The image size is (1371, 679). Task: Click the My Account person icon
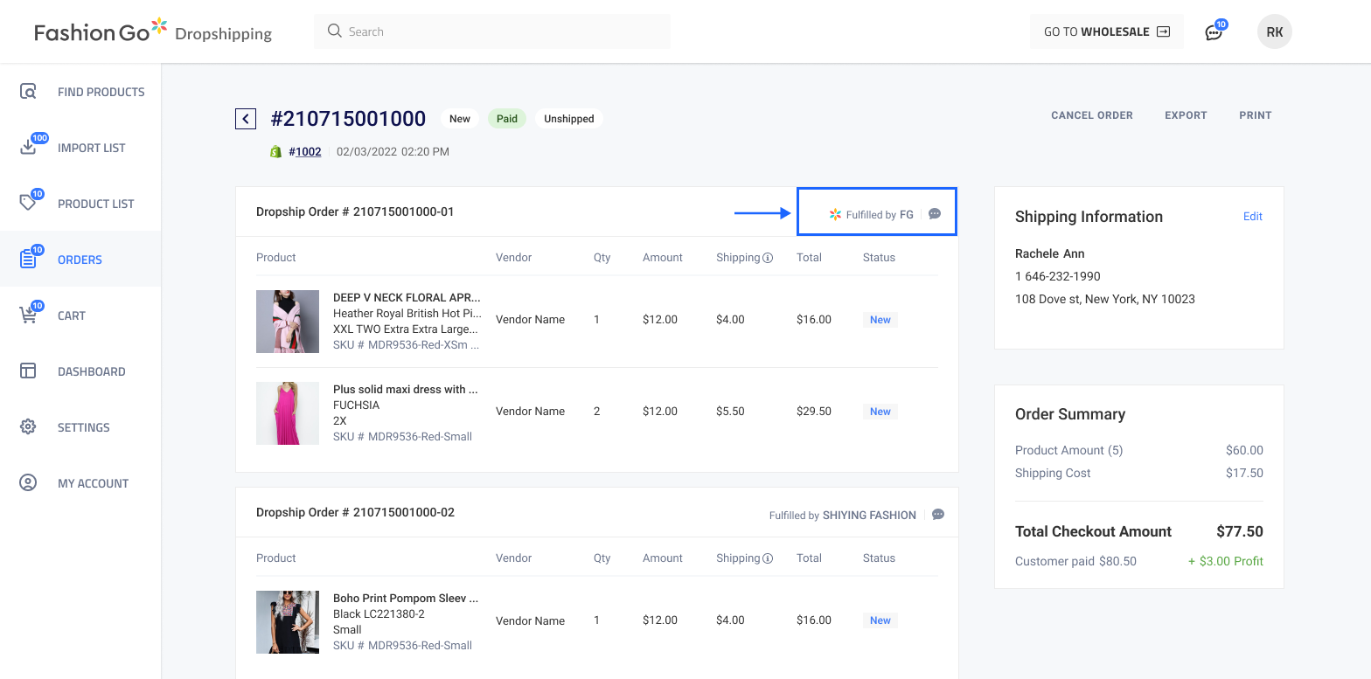coord(28,483)
